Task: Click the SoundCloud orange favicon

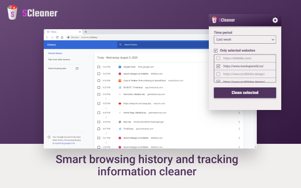Action: pyautogui.click(x=120, y=81)
